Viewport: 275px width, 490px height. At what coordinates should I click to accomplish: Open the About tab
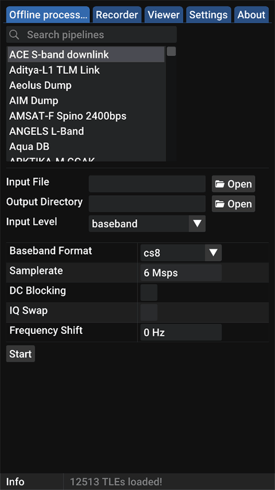pos(252,15)
